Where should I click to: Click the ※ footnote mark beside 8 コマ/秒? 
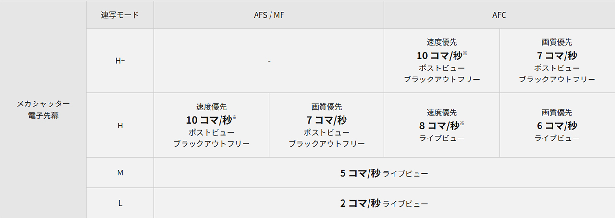[x=463, y=124]
